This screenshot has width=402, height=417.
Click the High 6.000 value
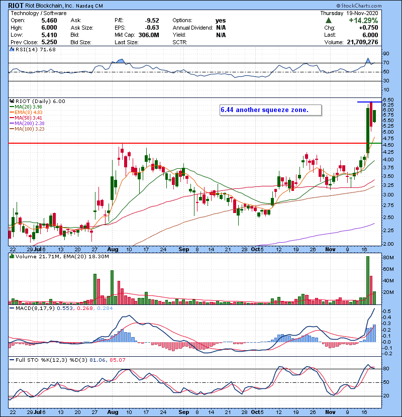[x=49, y=28]
